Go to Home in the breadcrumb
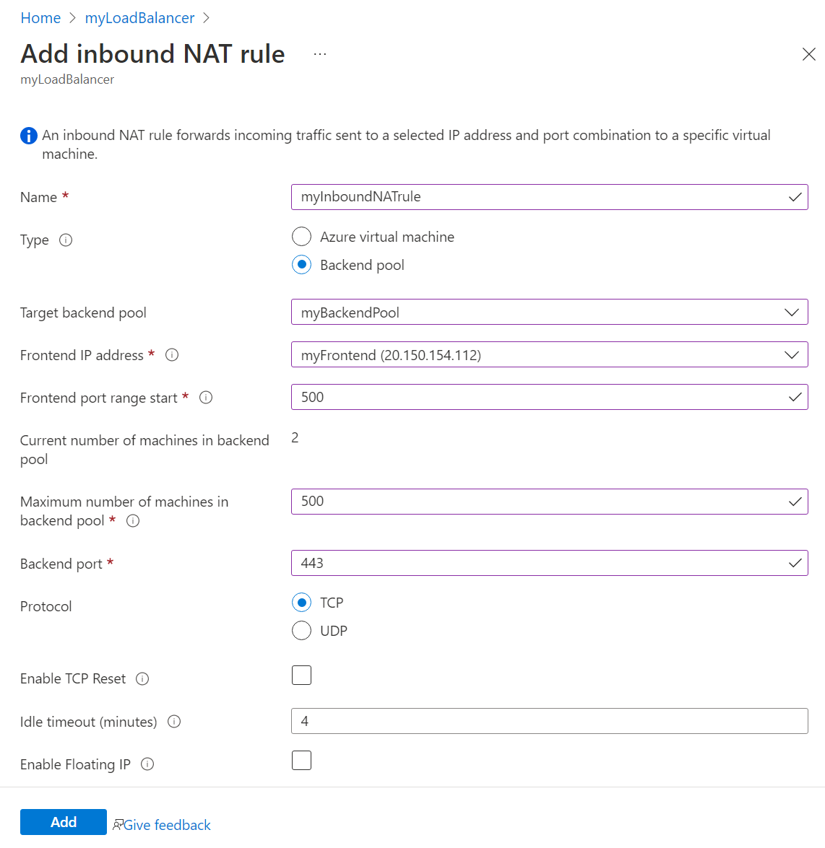Viewport: 825px width, 848px height. pos(40,18)
